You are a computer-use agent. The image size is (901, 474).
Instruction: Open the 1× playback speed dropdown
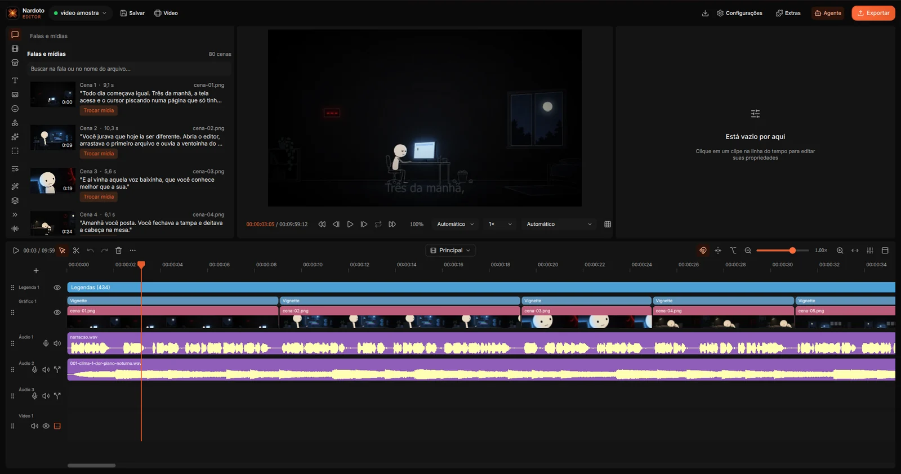click(500, 224)
